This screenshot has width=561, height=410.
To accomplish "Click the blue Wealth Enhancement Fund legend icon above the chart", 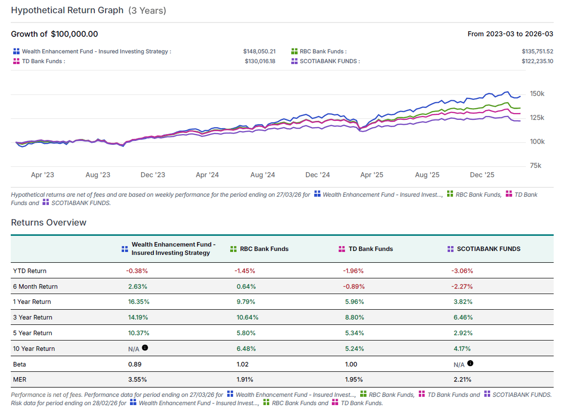I will click(16, 51).
